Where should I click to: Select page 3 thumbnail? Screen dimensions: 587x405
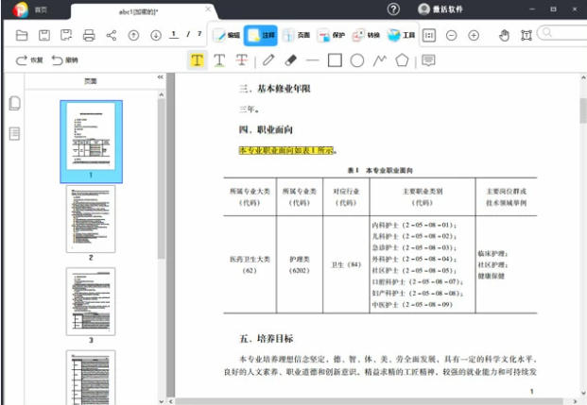coord(91,301)
